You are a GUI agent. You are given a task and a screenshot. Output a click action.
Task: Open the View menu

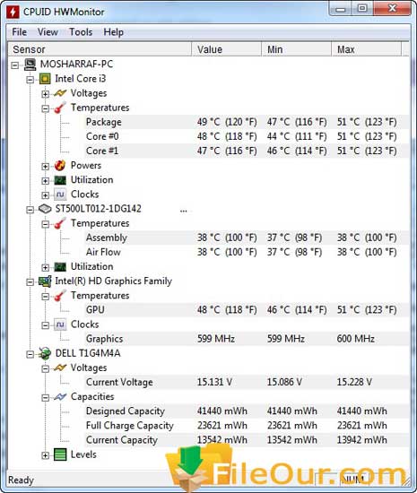[x=48, y=32]
